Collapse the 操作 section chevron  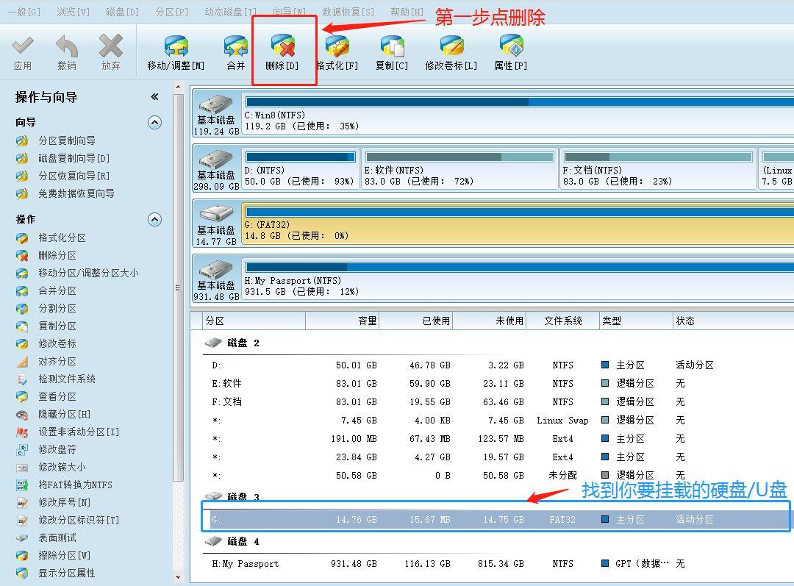point(155,219)
